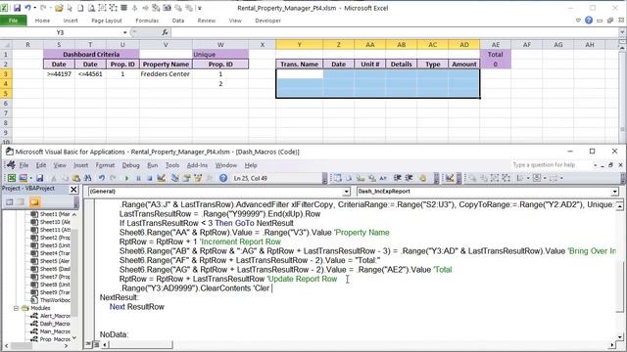627x352 pixels.
Task: Click Save icon in Excel quick access toolbar
Action: coord(17,8)
